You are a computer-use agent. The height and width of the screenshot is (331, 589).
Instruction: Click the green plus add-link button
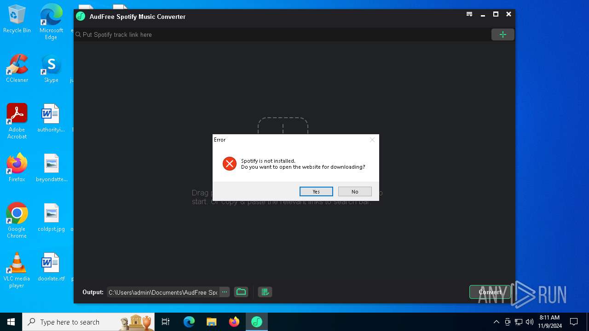click(x=503, y=34)
